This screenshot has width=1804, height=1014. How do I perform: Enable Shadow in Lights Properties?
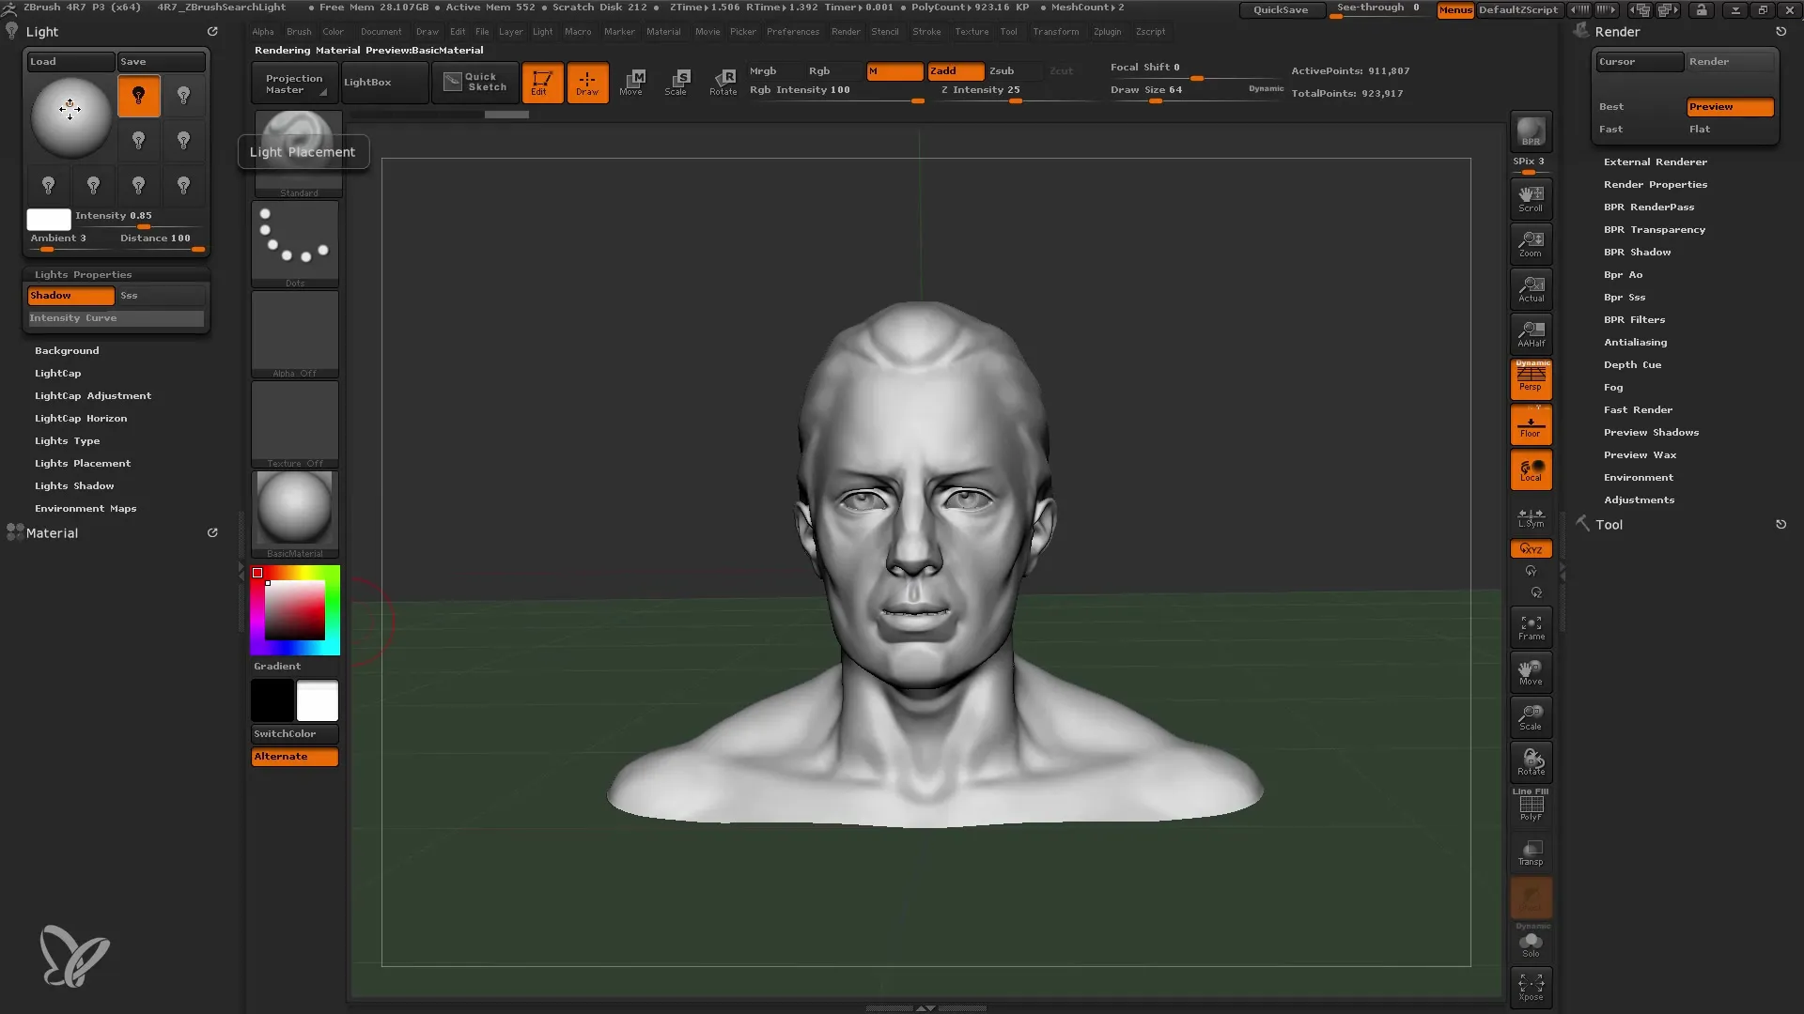click(70, 296)
